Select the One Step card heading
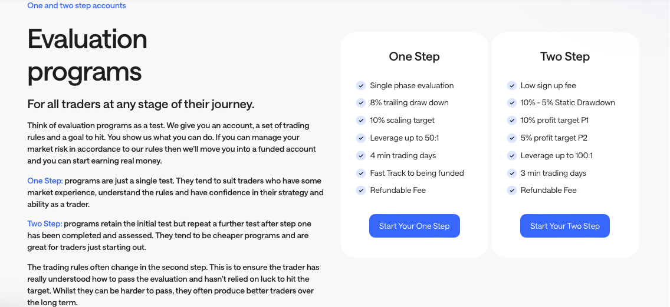Screen dimensions: 670x307 414,56
